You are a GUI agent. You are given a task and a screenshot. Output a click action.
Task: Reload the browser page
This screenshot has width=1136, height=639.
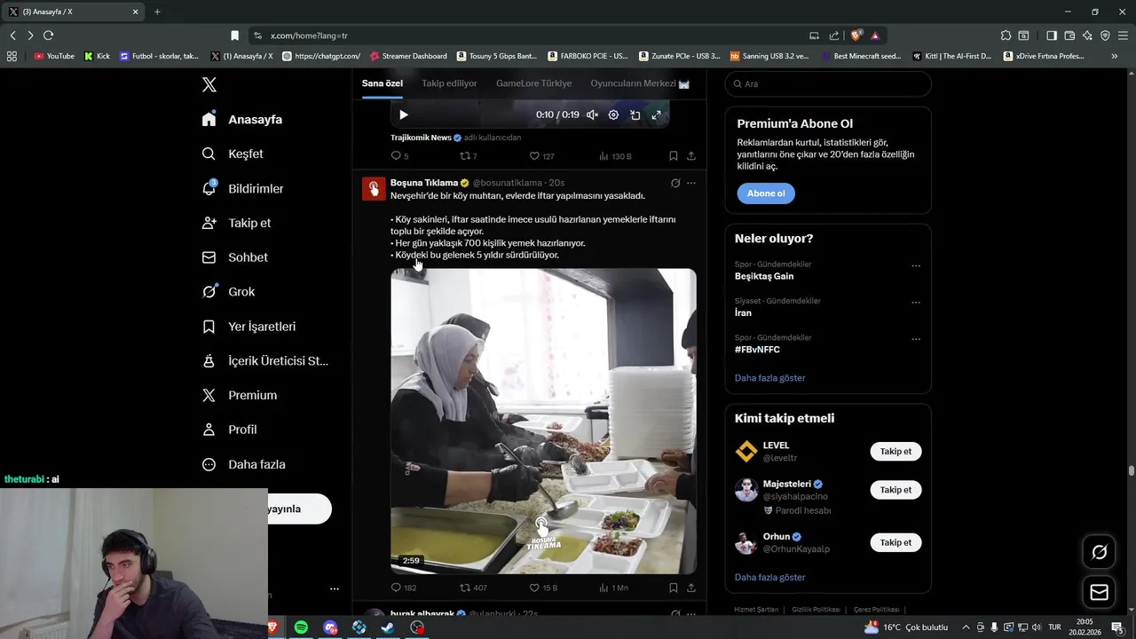coord(48,35)
